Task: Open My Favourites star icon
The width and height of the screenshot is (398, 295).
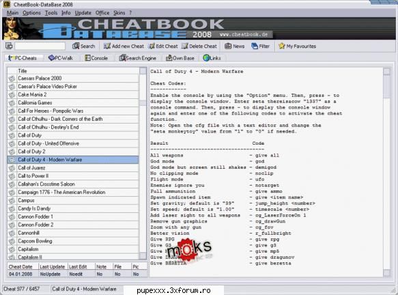Action: 282,46
